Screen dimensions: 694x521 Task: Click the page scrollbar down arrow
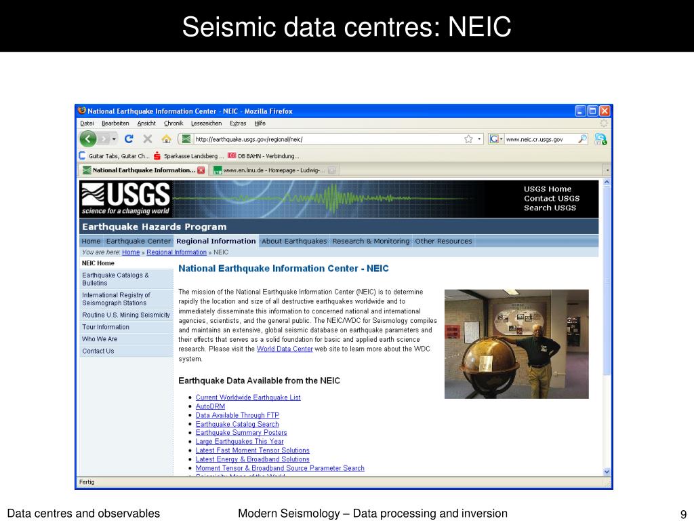coord(607,472)
